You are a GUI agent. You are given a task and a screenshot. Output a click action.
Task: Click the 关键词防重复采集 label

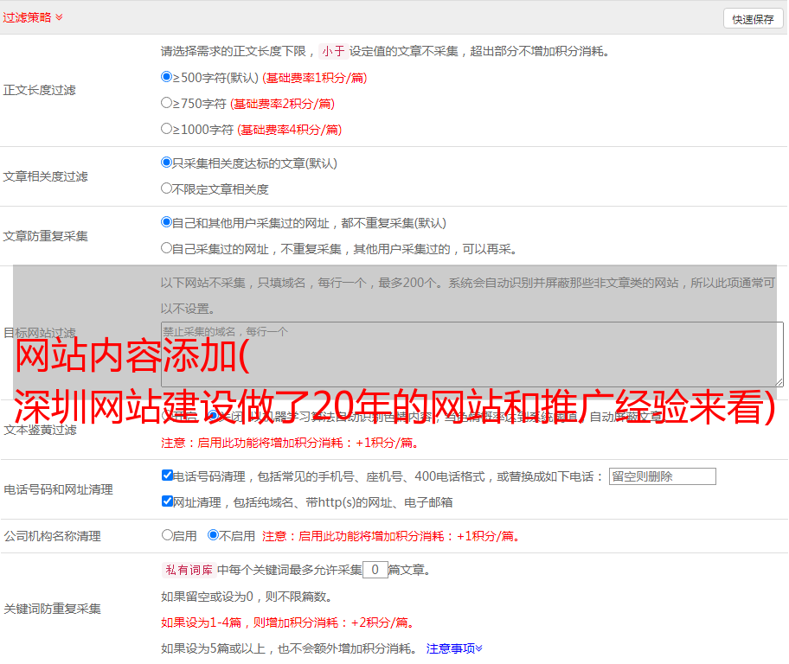(52, 610)
